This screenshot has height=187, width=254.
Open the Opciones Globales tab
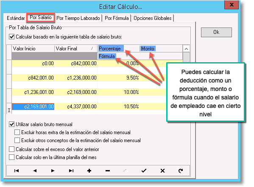coord(152,18)
